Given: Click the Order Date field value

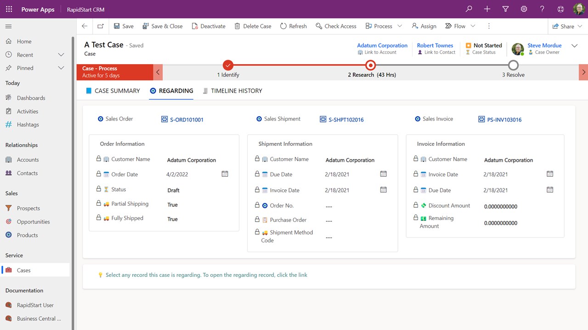Looking at the screenshot, I should [177, 174].
